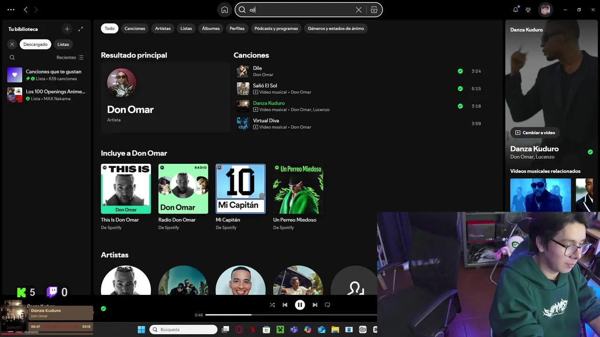Screen dimensions: 600x337
Task: Open Netflix from taskbar
Action: coord(253,330)
